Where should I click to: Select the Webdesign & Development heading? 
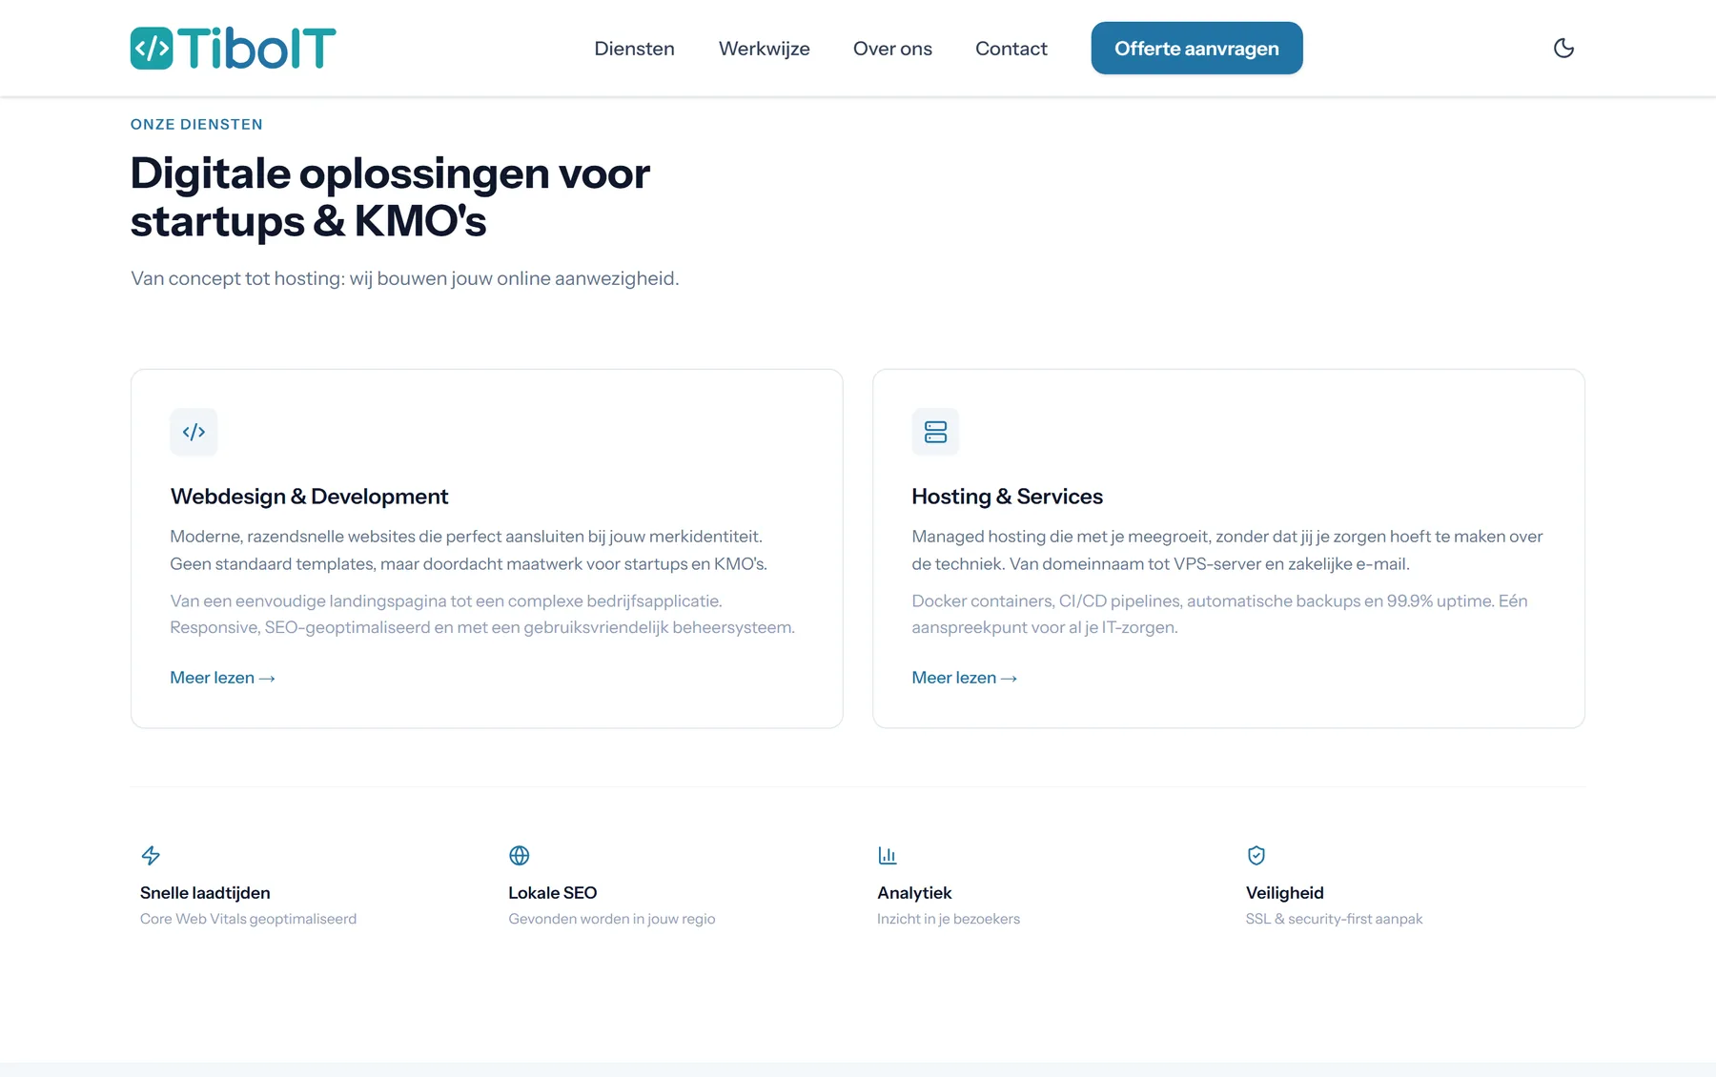tap(309, 497)
